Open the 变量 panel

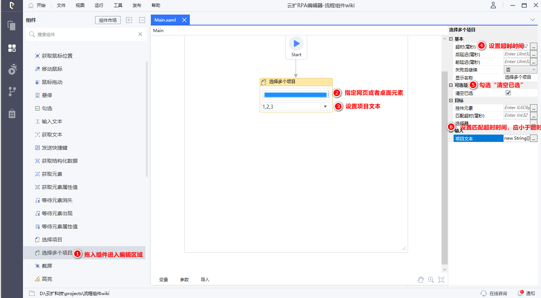(164, 280)
